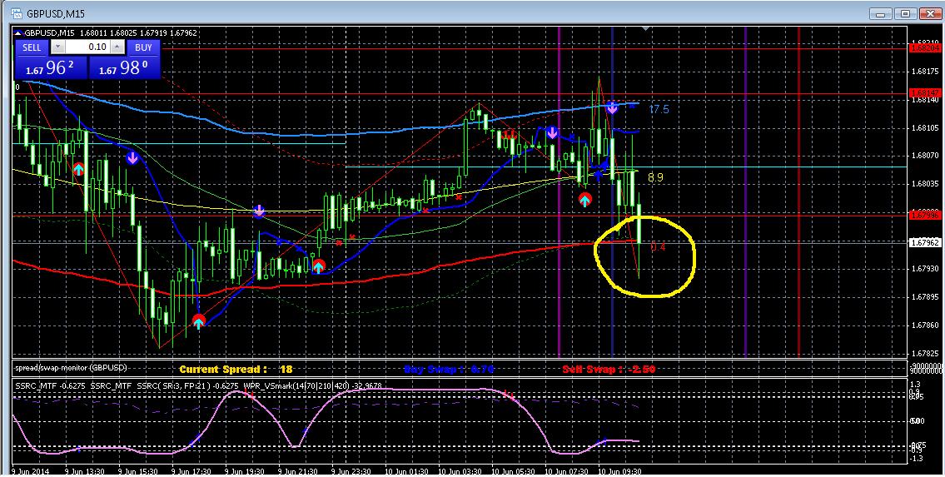
Task: Click the Buy Swap value text
Action: pyautogui.click(x=449, y=369)
